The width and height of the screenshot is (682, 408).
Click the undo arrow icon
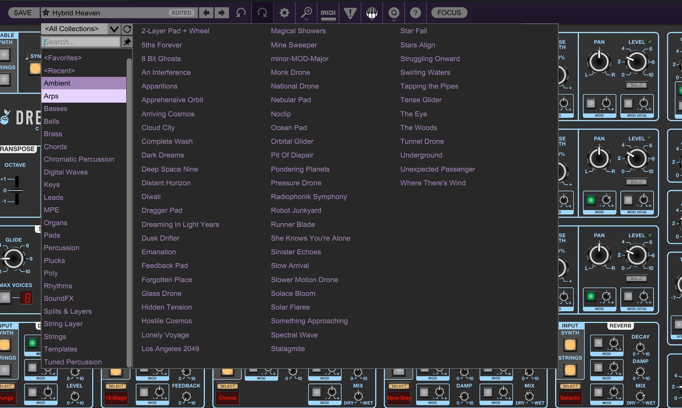241,12
